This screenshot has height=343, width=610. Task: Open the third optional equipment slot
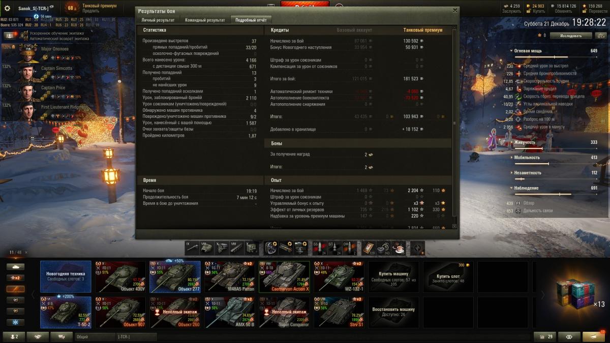pos(301,247)
